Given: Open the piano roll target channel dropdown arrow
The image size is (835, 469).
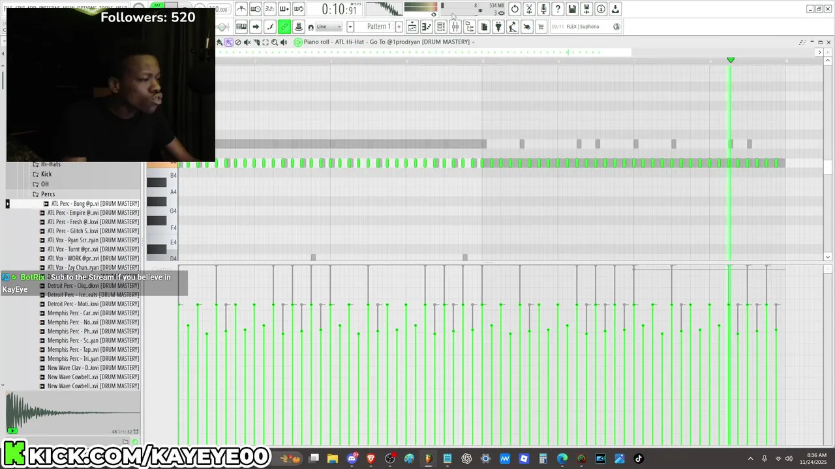Looking at the screenshot, I should point(473,42).
